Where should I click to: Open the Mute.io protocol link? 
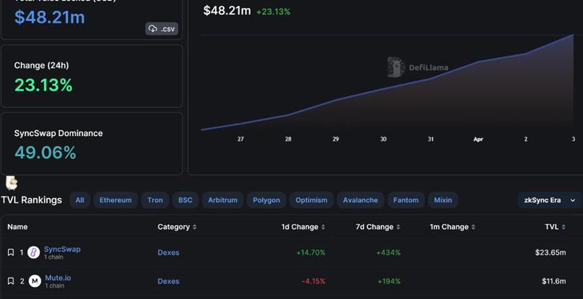click(58, 277)
